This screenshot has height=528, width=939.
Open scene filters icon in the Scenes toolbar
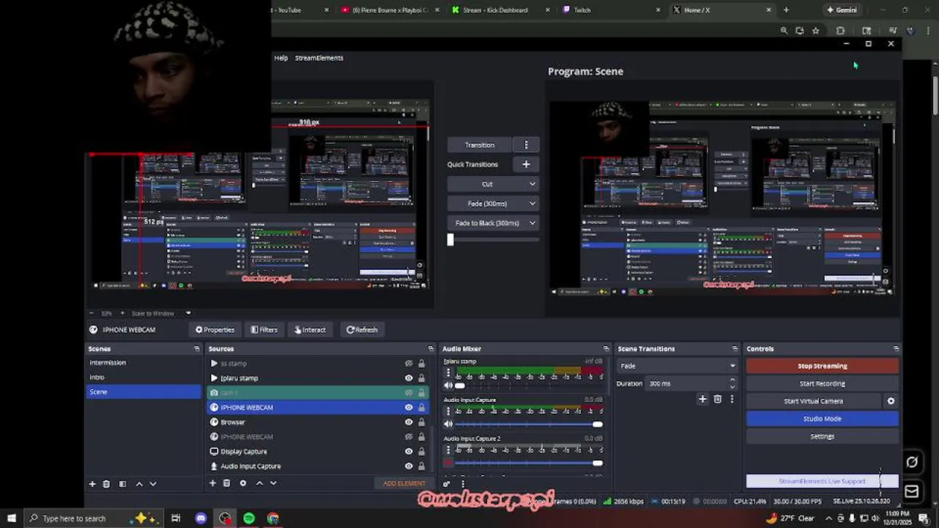(x=123, y=484)
